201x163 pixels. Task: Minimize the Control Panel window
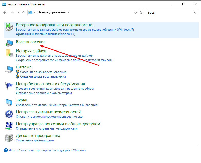(x=172, y=4)
